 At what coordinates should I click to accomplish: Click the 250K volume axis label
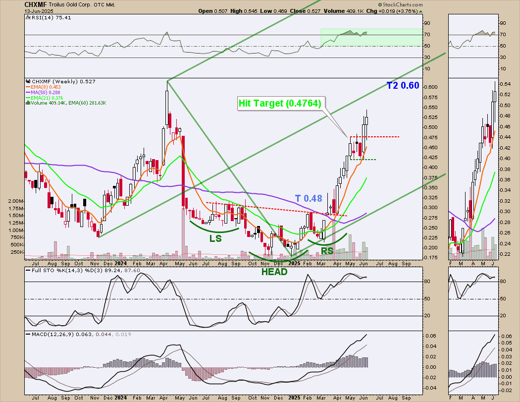point(17,252)
